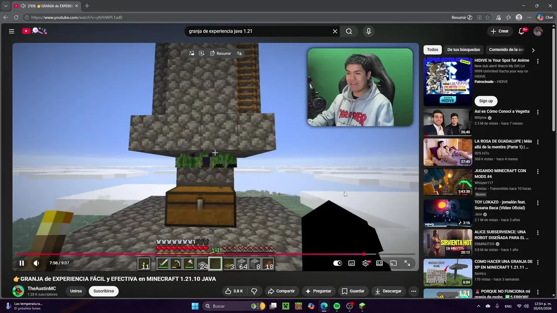Add page to favorites star icon

[x=488, y=17]
